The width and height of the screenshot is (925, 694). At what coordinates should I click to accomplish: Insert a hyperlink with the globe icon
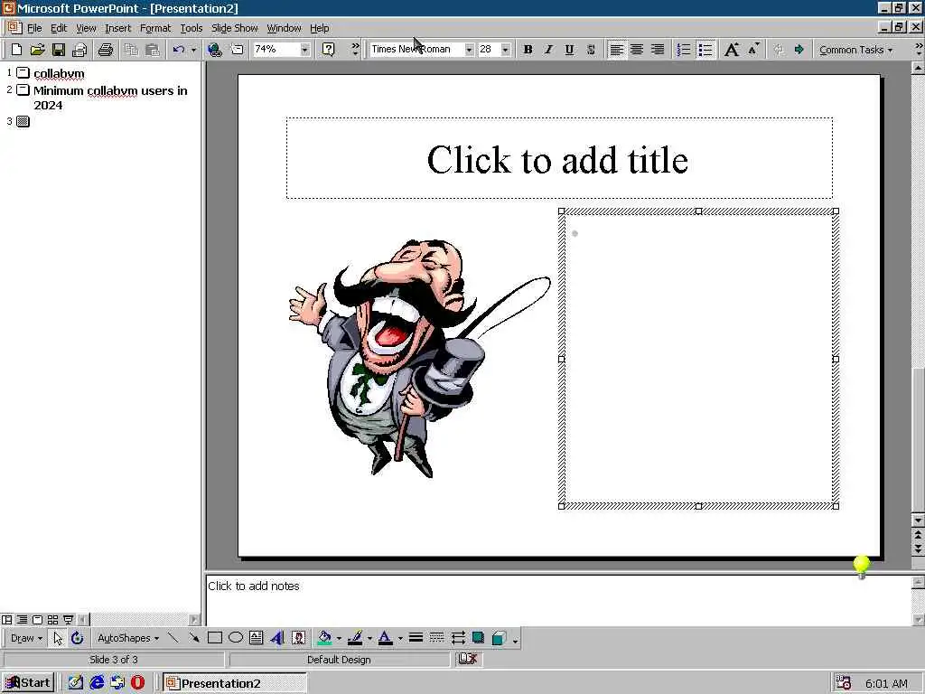215,50
